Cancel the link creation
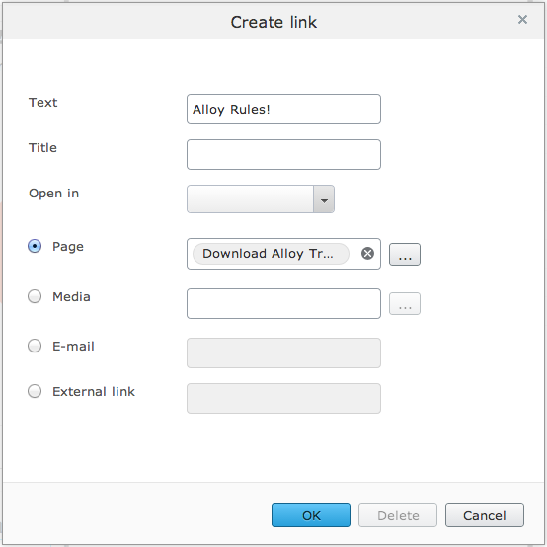This screenshot has width=547, height=547. pyautogui.click(x=485, y=514)
